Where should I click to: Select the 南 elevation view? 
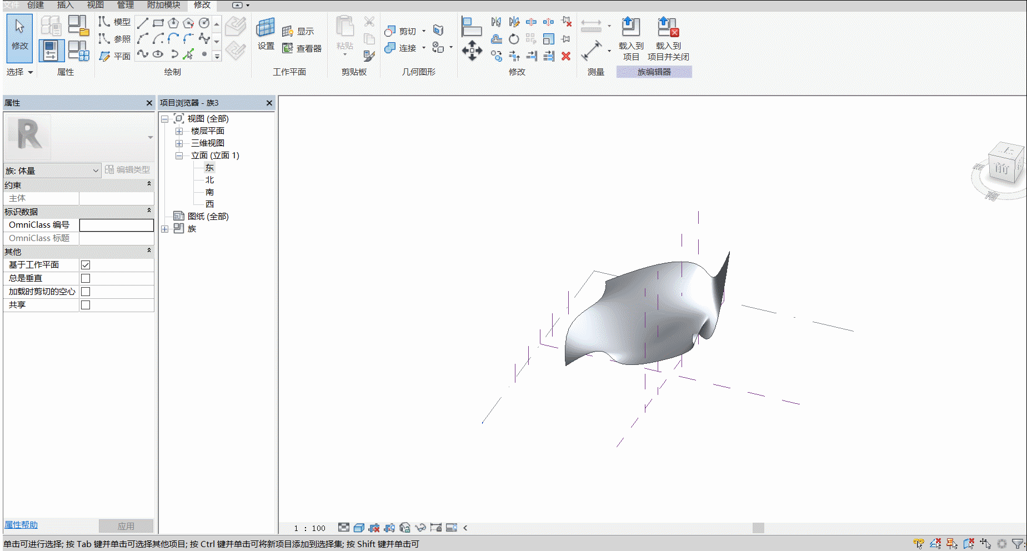(x=209, y=192)
